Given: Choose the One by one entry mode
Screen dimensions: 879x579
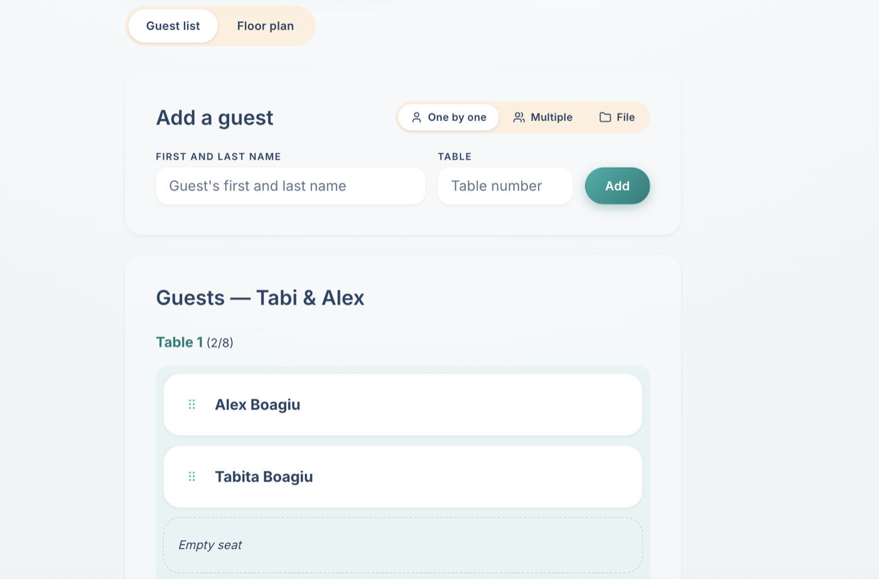Looking at the screenshot, I should pos(449,117).
